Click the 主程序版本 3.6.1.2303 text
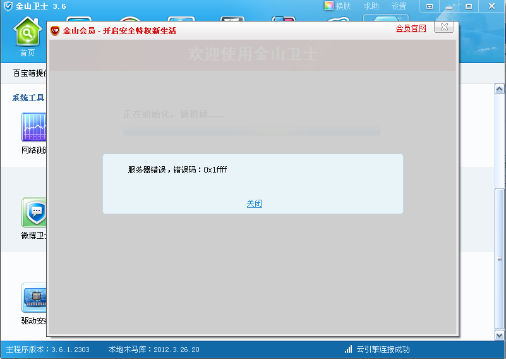The width and height of the screenshot is (506, 359). tap(48, 350)
